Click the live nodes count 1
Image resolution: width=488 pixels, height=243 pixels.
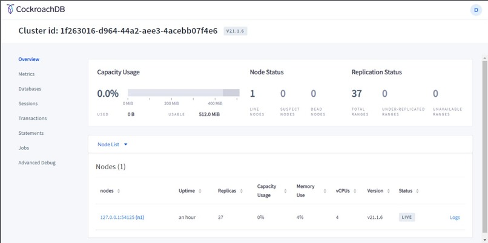[252, 94]
